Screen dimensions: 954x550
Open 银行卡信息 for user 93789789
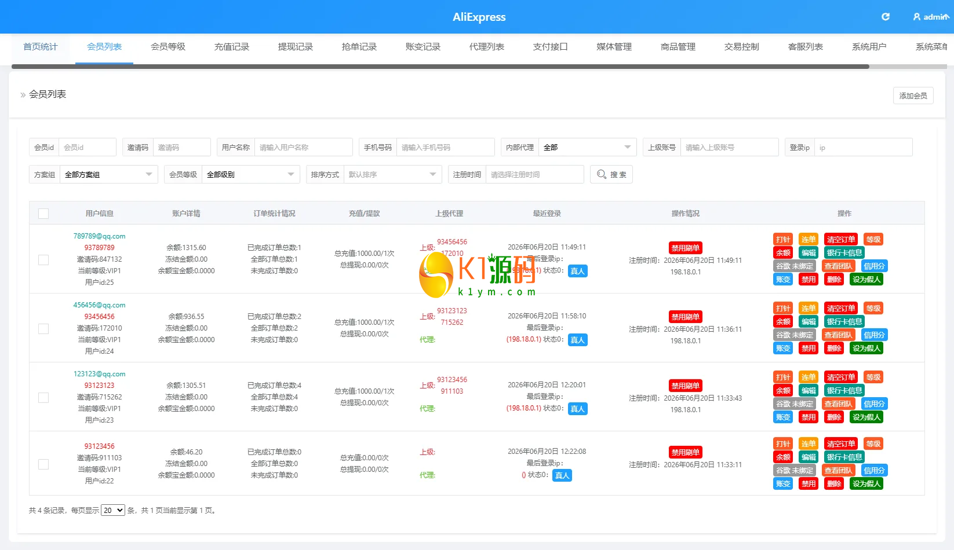point(844,253)
